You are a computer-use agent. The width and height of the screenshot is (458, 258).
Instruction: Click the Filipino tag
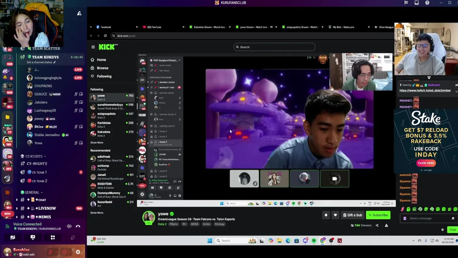pyautogui.click(x=174, y=224)
